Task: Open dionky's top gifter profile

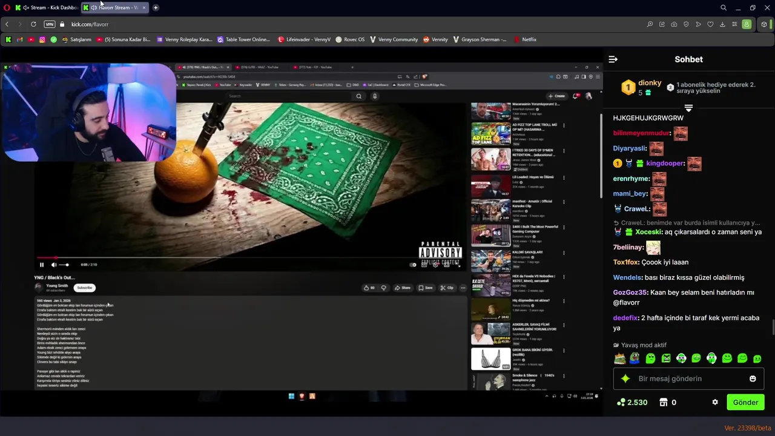Action: point(650,83)
